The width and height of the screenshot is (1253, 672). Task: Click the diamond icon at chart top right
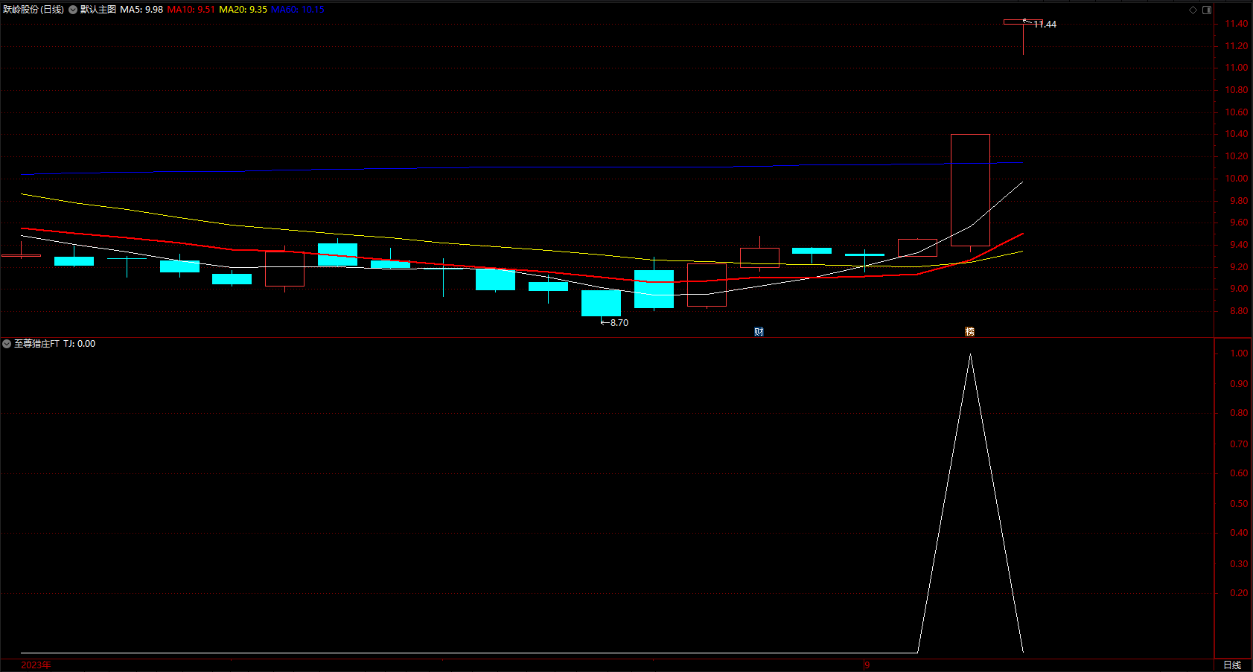pos(1193,10)
